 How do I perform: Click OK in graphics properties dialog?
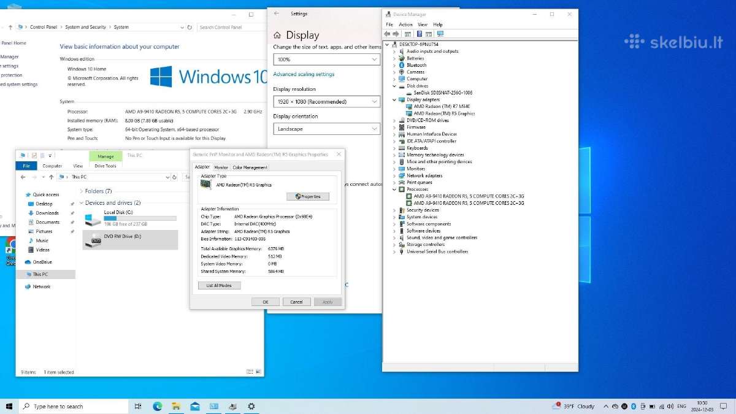(266, 302)
